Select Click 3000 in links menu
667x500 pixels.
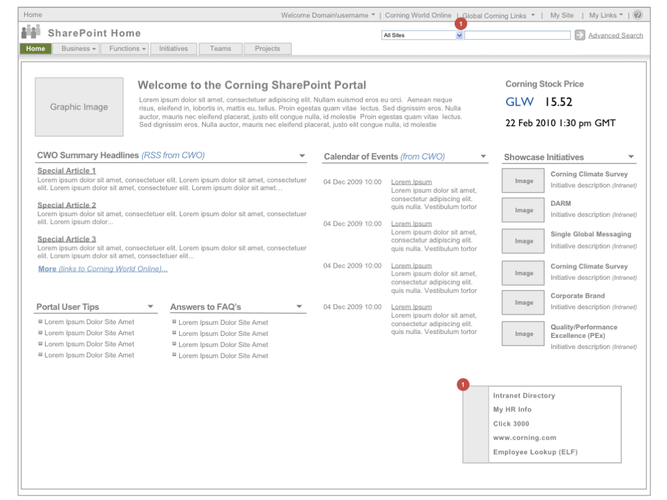click(x=511, y=424)
